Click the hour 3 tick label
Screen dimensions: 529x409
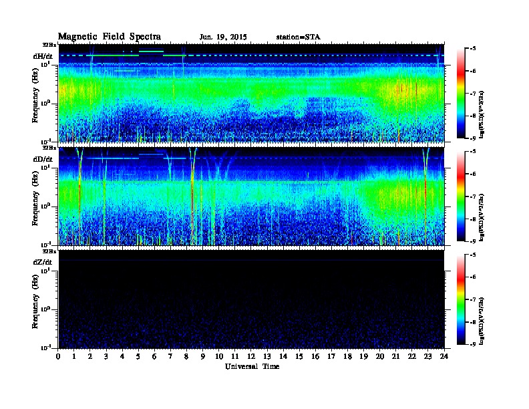point(106,356)
